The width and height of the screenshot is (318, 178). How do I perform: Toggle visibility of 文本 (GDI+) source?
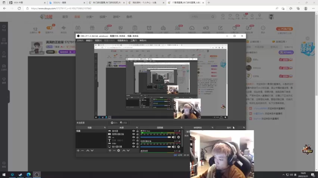click(134, 140)
